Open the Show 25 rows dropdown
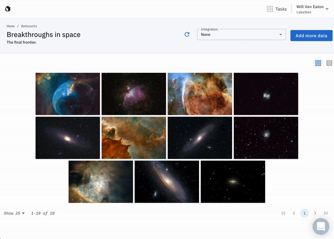The height and width of the screenshot is (239, 334). (x=14, y=213)
